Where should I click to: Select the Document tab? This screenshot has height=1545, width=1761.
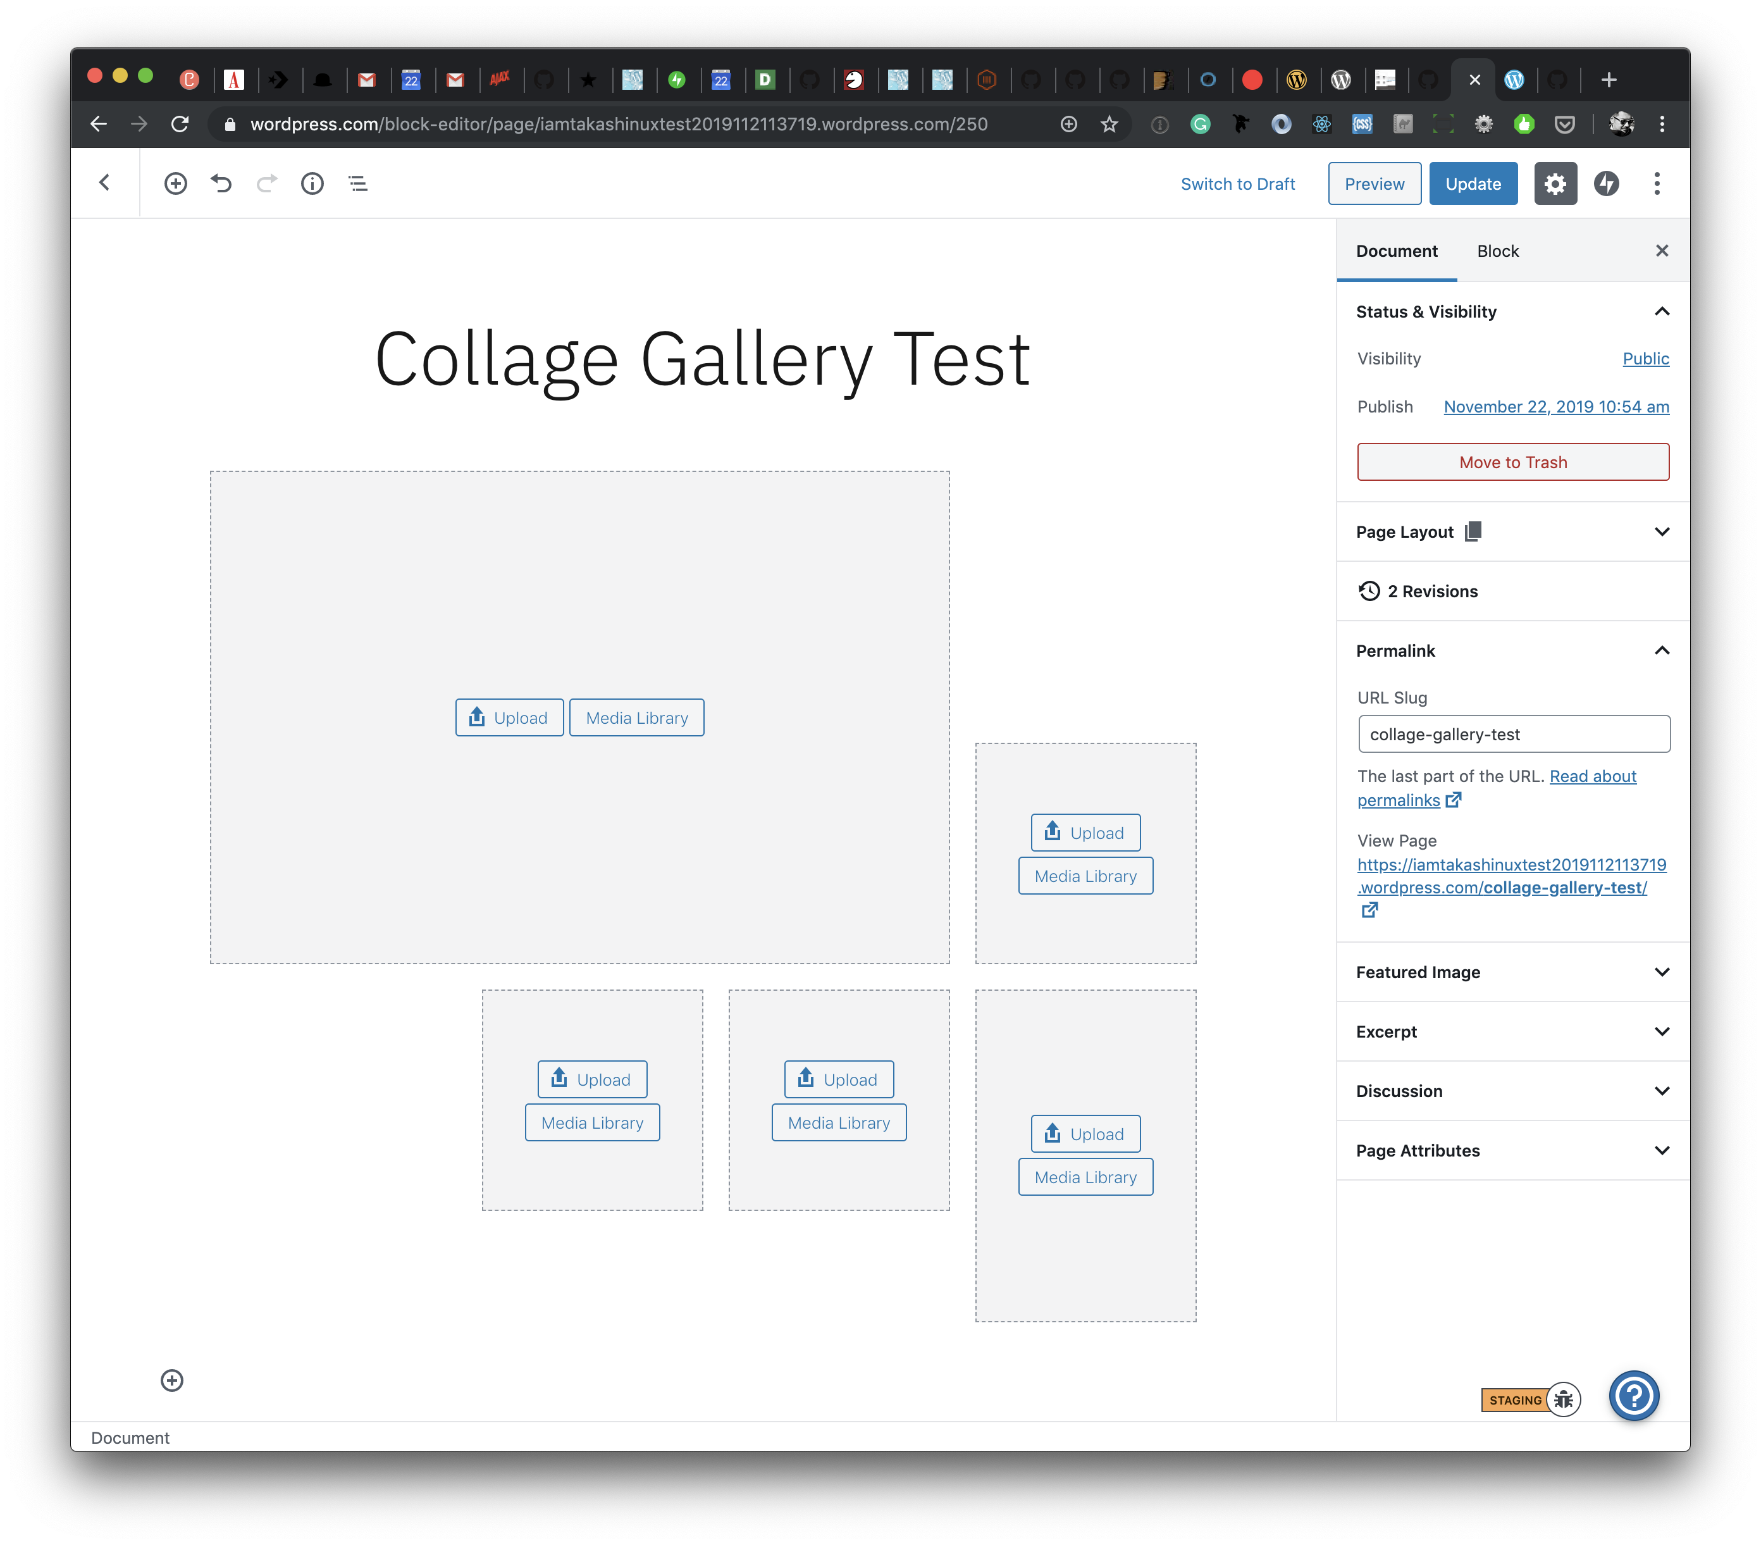click(1397, 251)
